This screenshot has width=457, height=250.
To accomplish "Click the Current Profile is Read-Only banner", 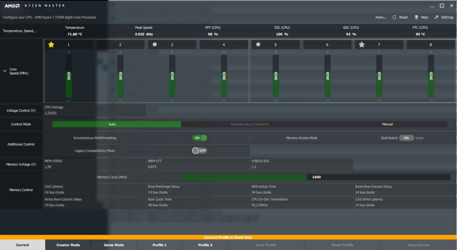I will 228,237.
